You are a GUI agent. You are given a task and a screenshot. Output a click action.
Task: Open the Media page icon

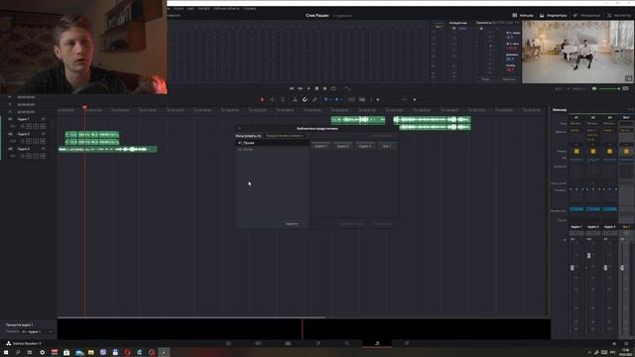point(228,343)
